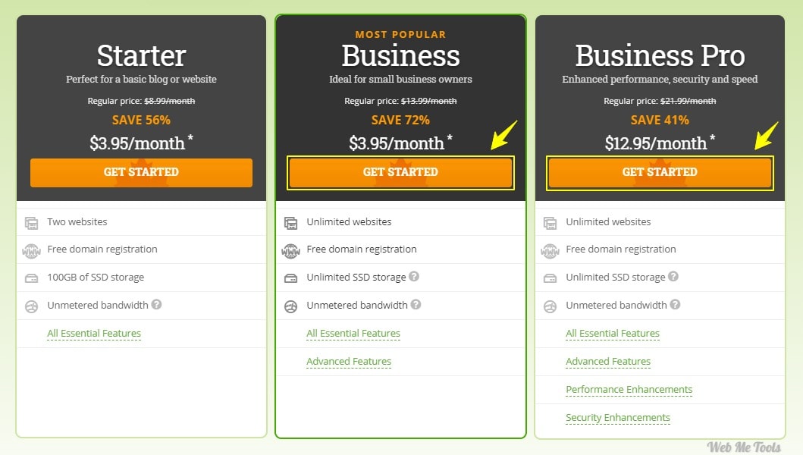Click the Starter plan websites icon
Screen dimensions: 803x455
click(31, 223)
